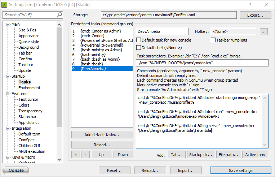Click Reload... under the tasks list
This screenshot has width=275, height=177.
click(102, 145)
